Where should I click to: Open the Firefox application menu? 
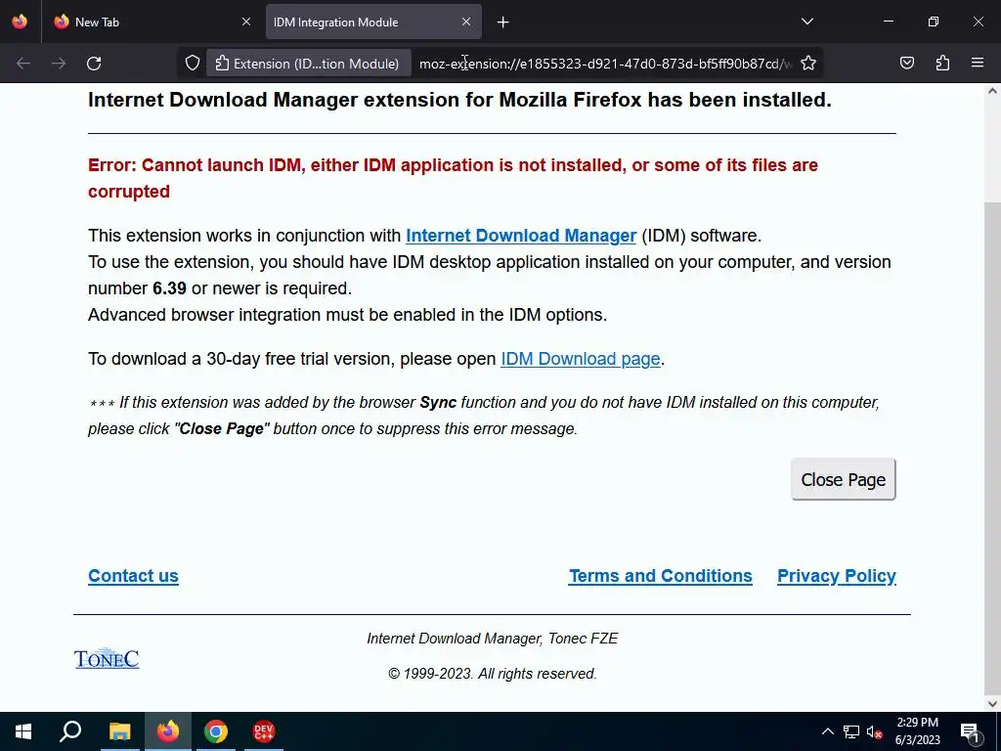point(978,63)
